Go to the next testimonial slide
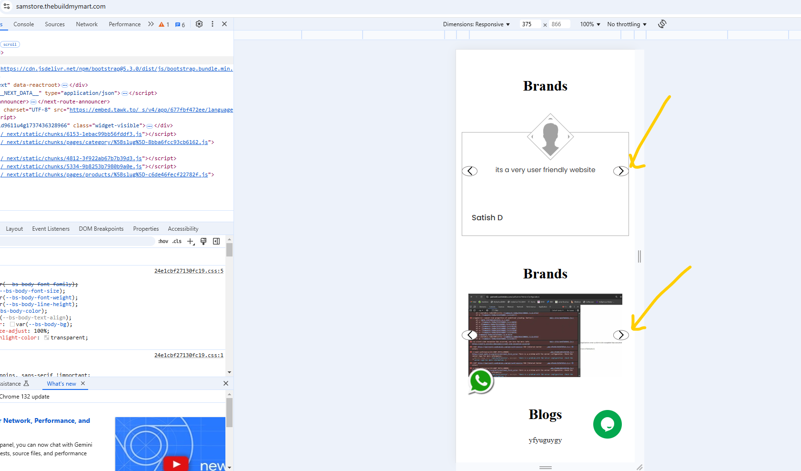 (x=621, y=171)
